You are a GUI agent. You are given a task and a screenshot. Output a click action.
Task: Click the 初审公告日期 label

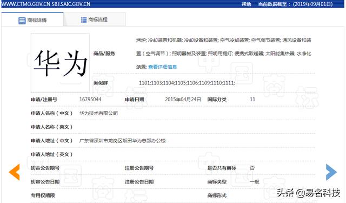[x=45, y=181]
